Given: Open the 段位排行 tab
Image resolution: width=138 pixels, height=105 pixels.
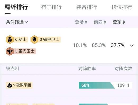Looking at the screenshot, I should [x=122, y=7].
